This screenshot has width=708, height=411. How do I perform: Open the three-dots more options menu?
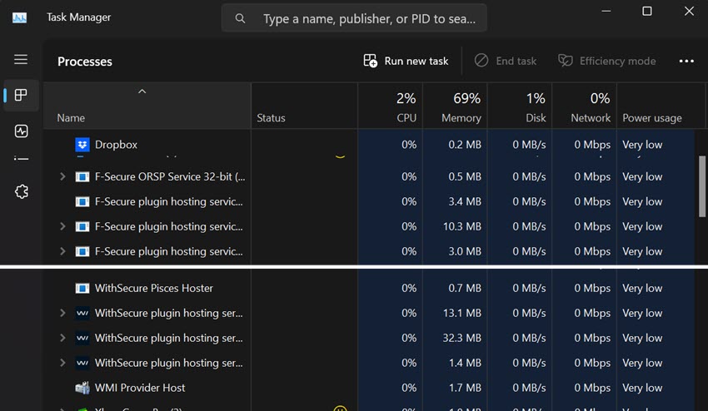(x=686, y=61)
